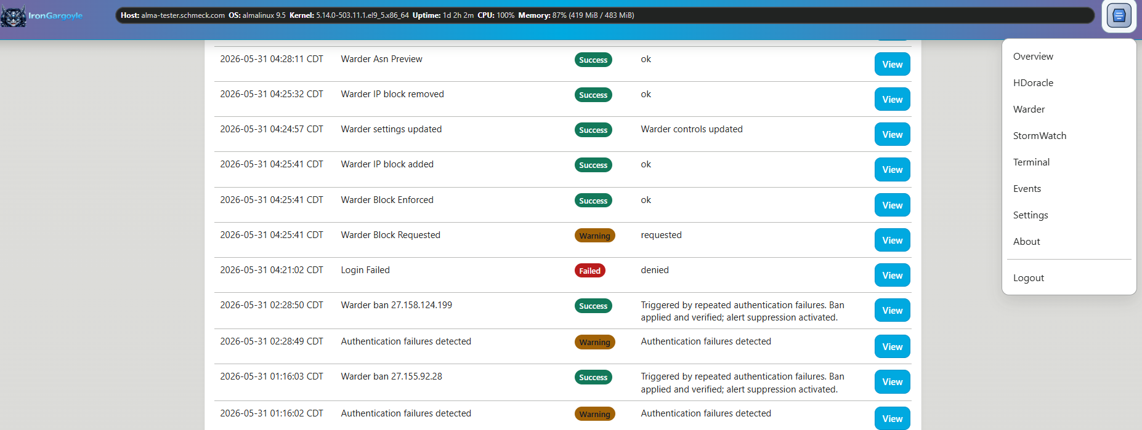Click the IronGargoyle brand name text

tap(55, 15)
